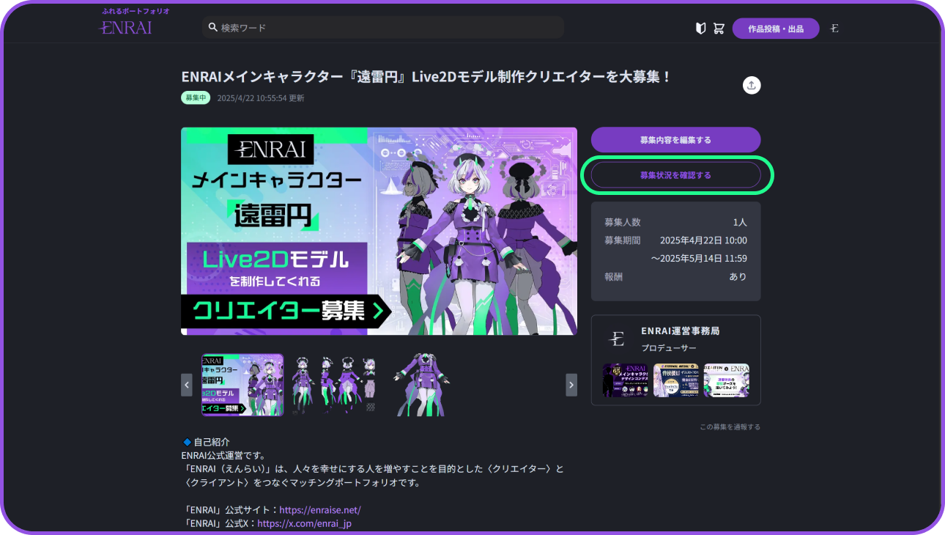Click the page title mentioning Live2Dモデル制作クリエイター
Screen dimensions: 945x535
pyautogui.click(x=426, y=77)
